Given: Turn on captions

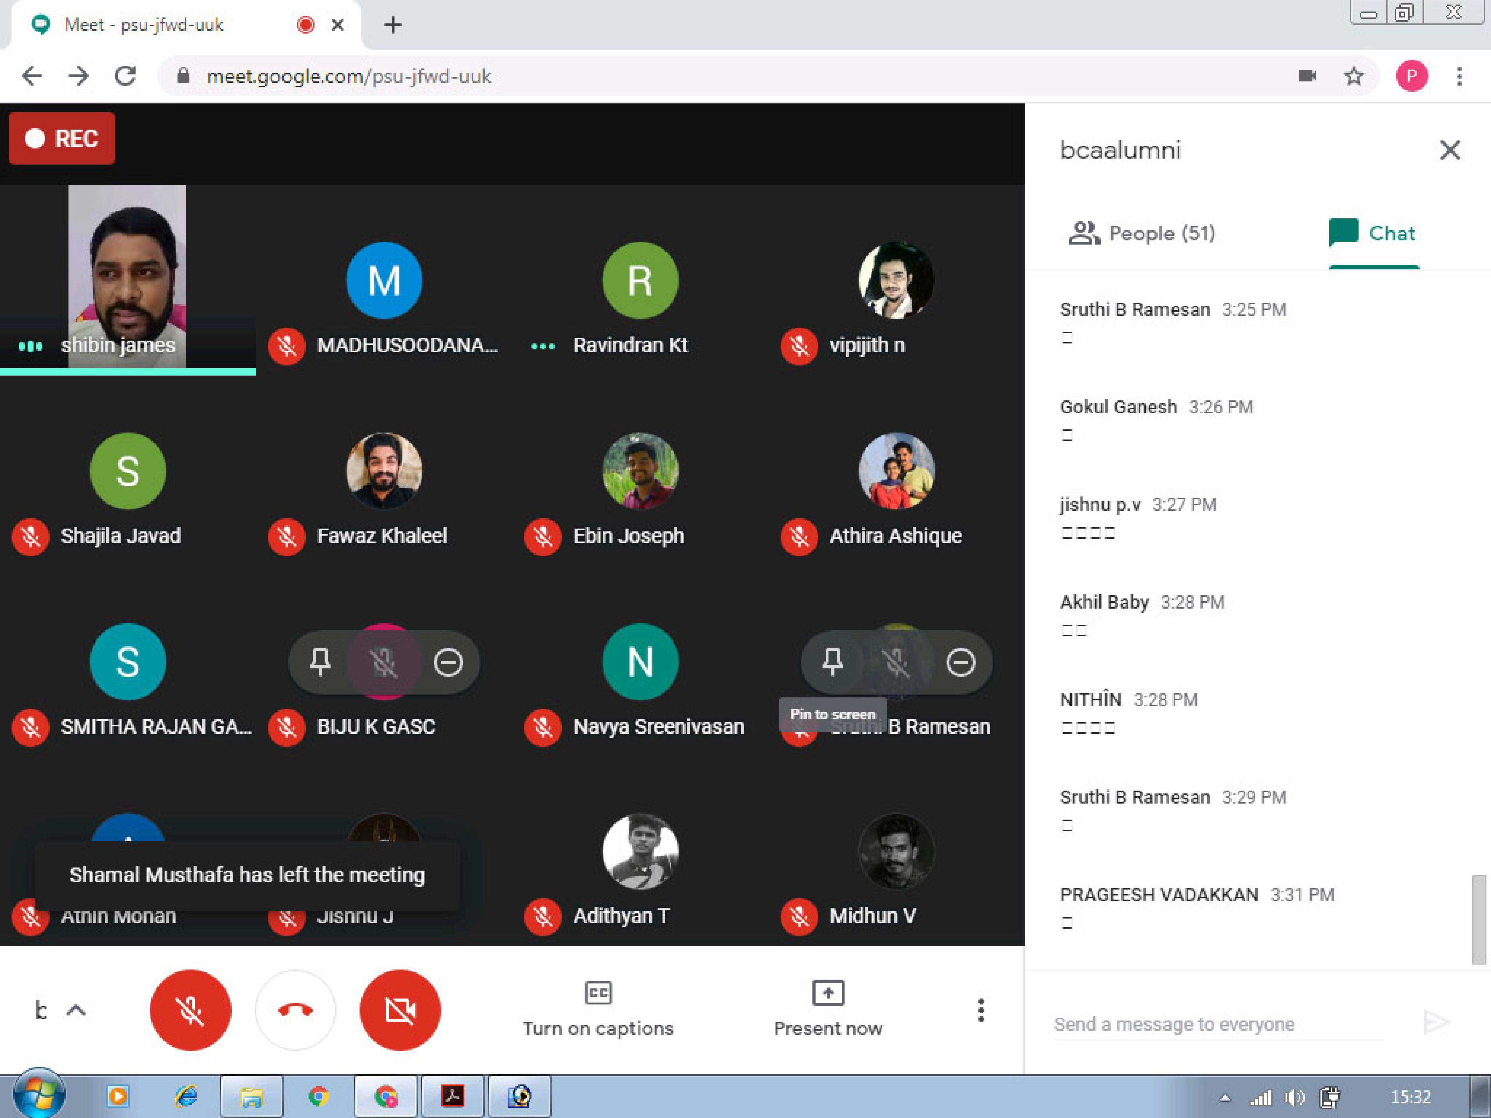Looking at the screenshot, I should [598, 1008].
